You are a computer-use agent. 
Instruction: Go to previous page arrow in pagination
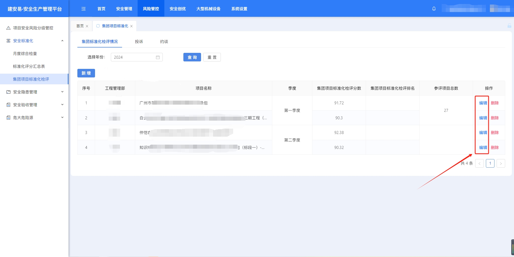point(479,164)
